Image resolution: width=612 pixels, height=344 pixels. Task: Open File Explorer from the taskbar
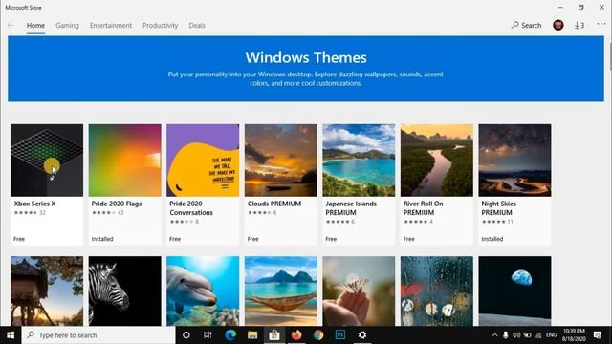tap(252, 335)
